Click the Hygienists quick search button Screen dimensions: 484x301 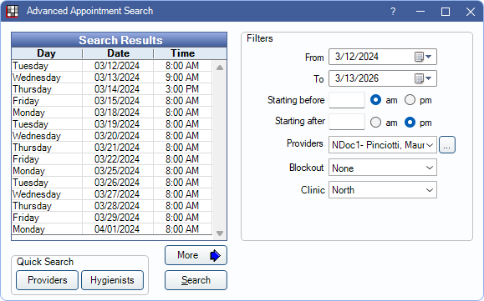pyautogui.click(x=112, y=280)
